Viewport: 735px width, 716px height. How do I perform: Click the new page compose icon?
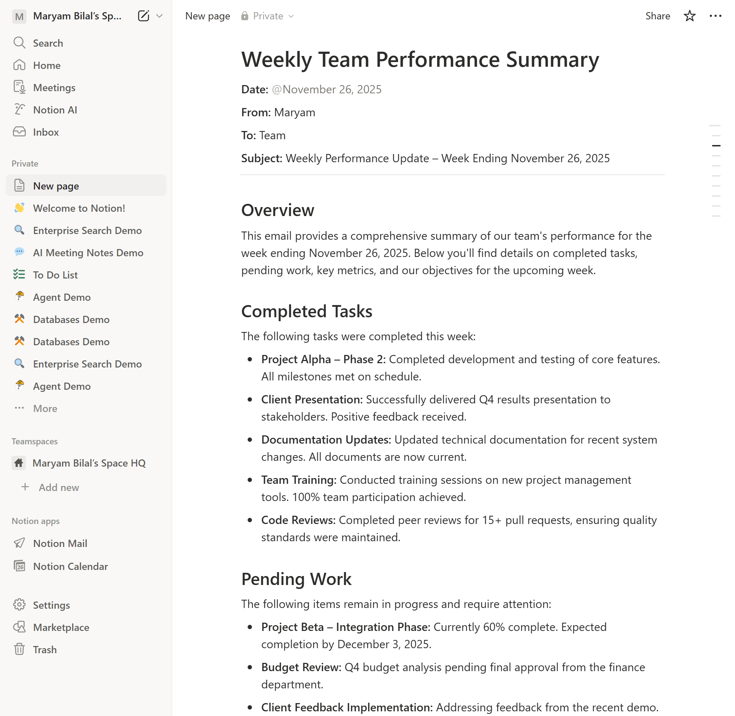(143, 16)
